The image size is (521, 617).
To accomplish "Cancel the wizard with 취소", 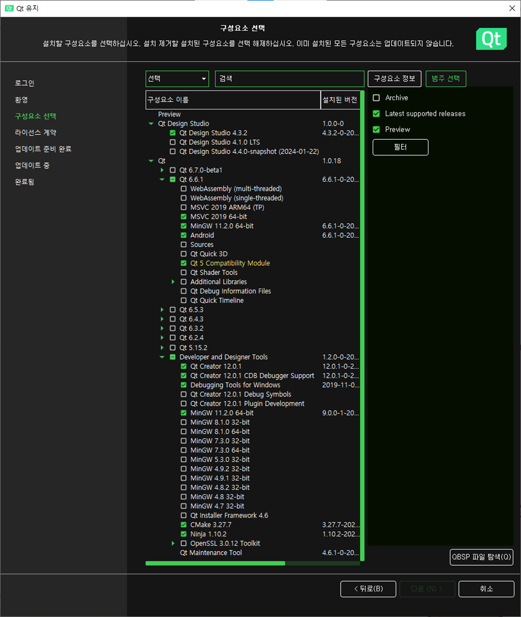I will click(486, 589).
